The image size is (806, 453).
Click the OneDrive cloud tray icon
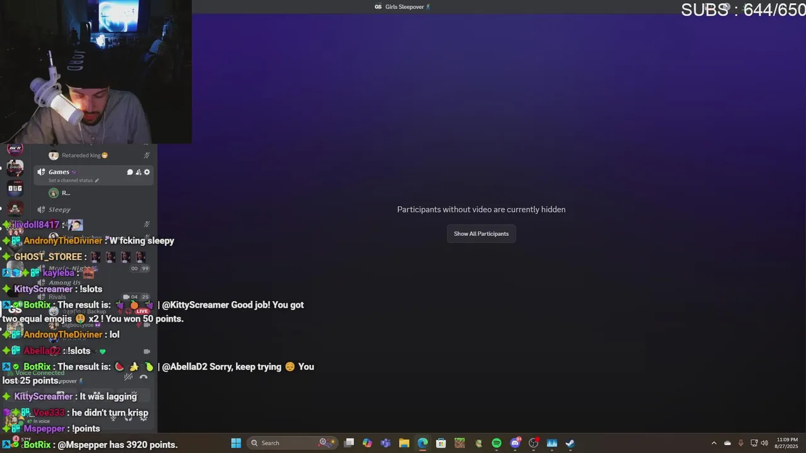[x=727, y=443]
